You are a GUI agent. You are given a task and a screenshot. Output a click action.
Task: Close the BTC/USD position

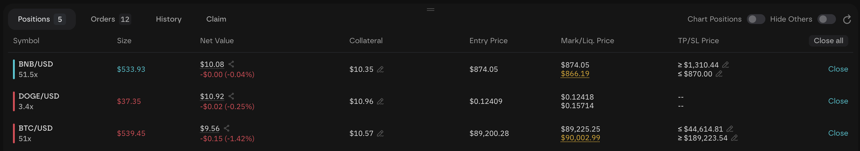click(838, 133)
